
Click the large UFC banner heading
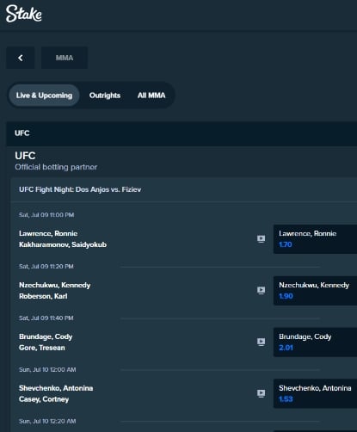pyautogui.click(x=25, y=156)
